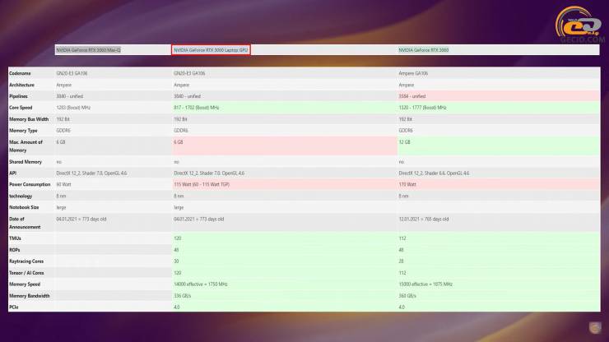Select the Architecture row label
The image size is (609, 342).
21,85
